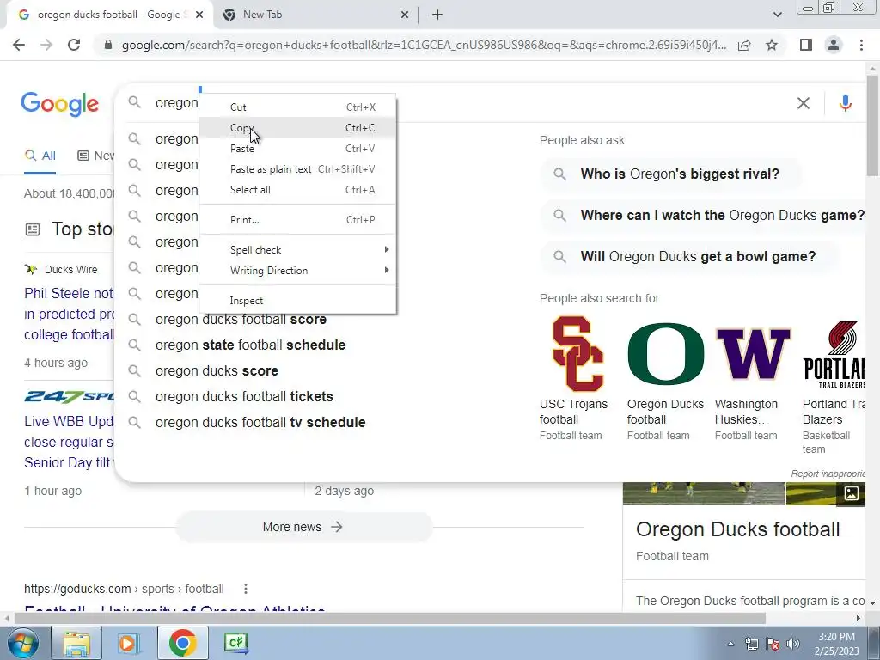Select suggestion oregon ducks football tickets
The width and height of the screenshot is (880, 660).
(244, 397)
